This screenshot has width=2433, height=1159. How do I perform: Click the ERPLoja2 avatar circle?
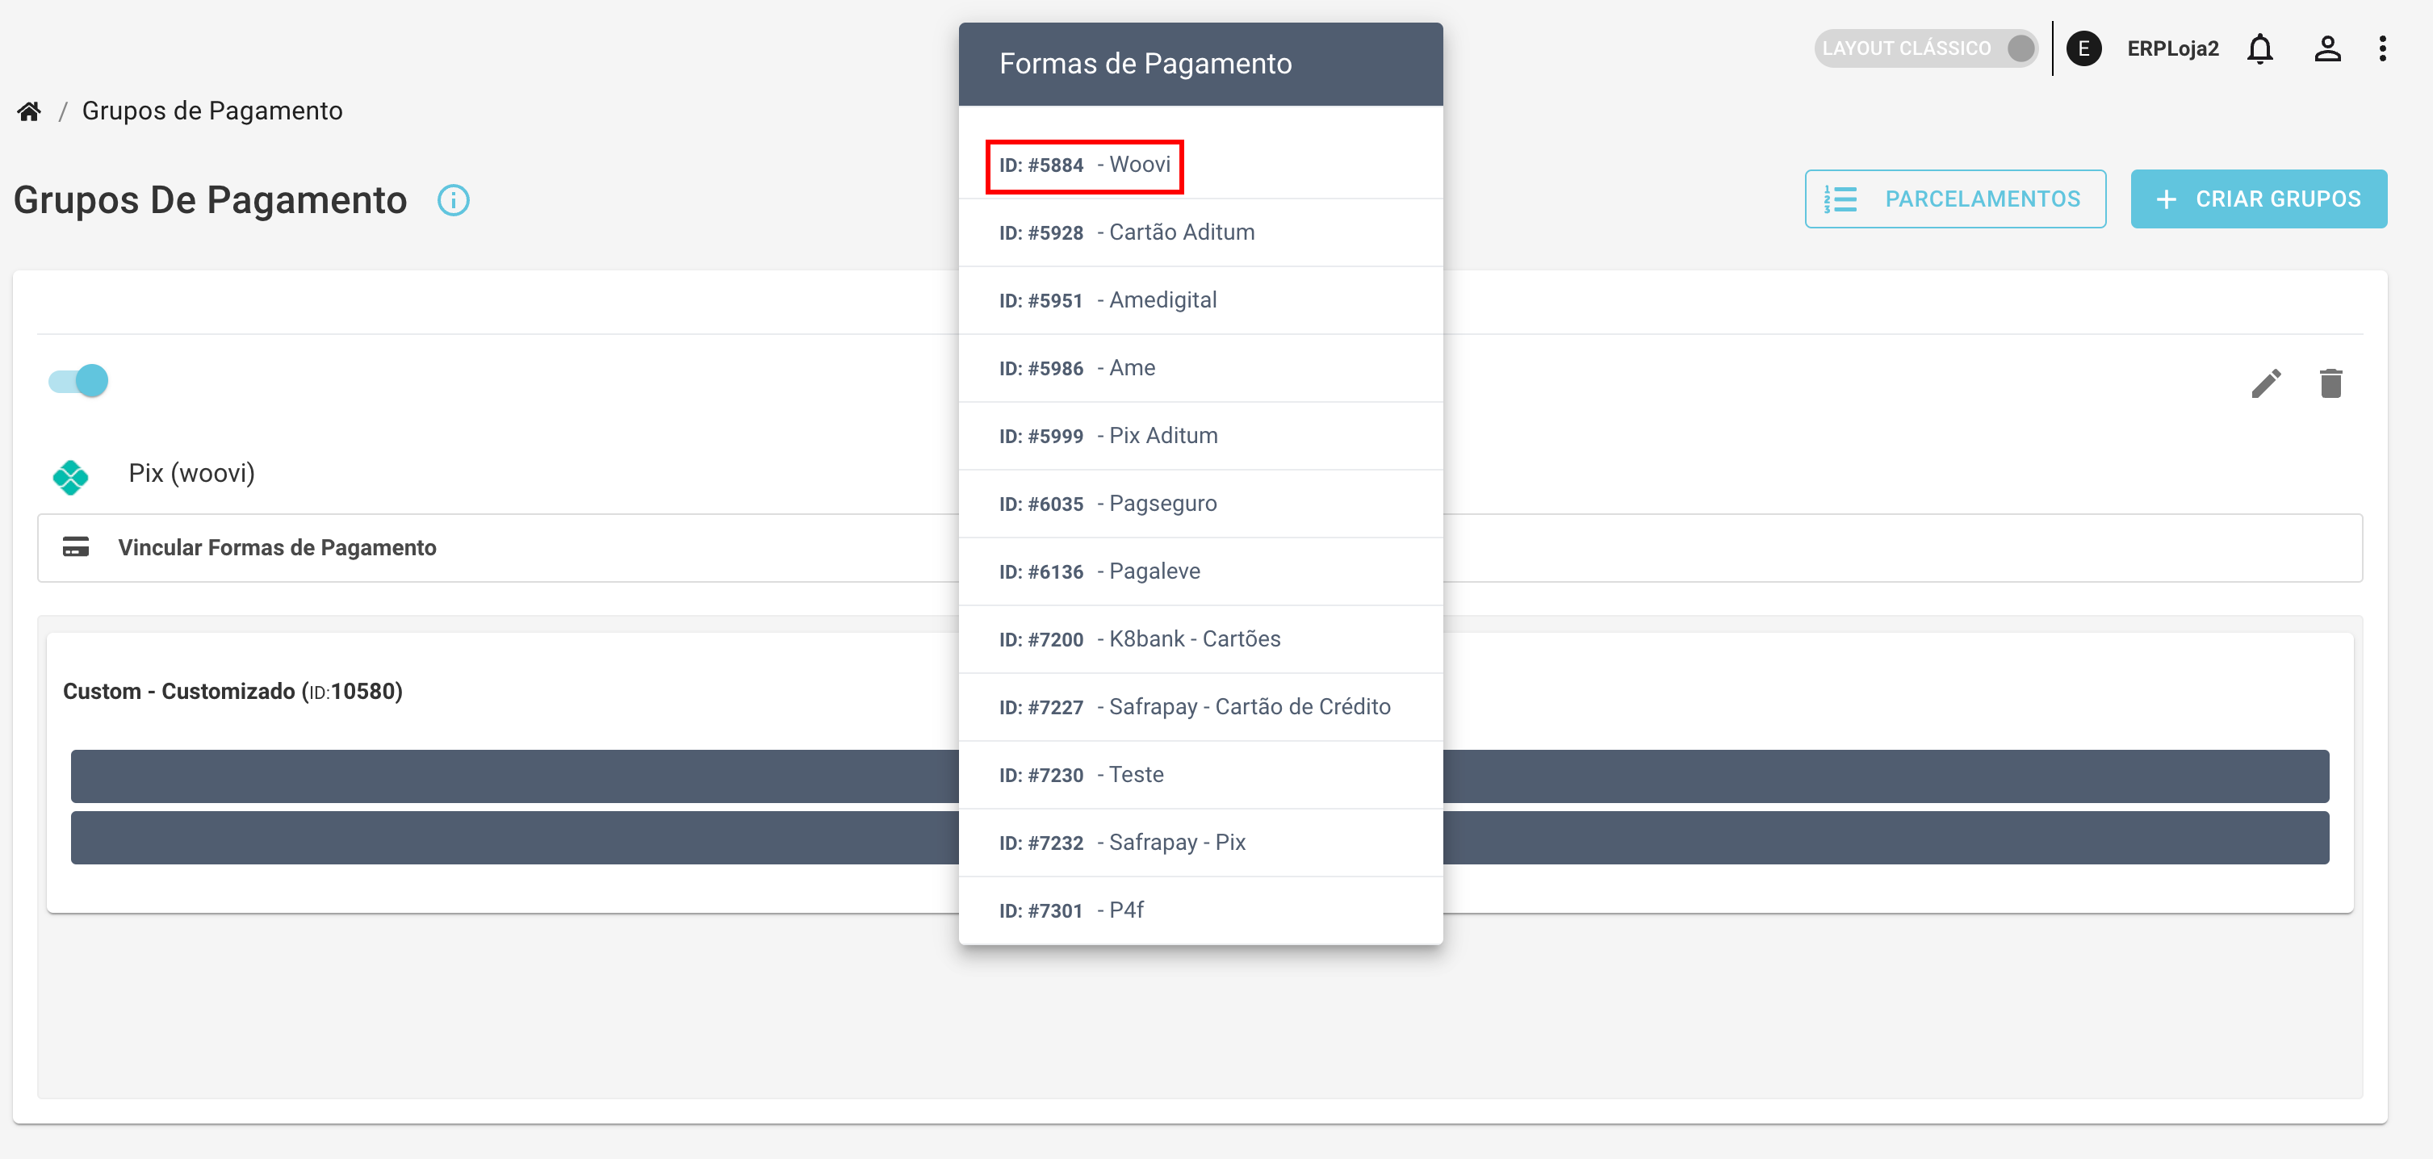[x=2083, y=48]
